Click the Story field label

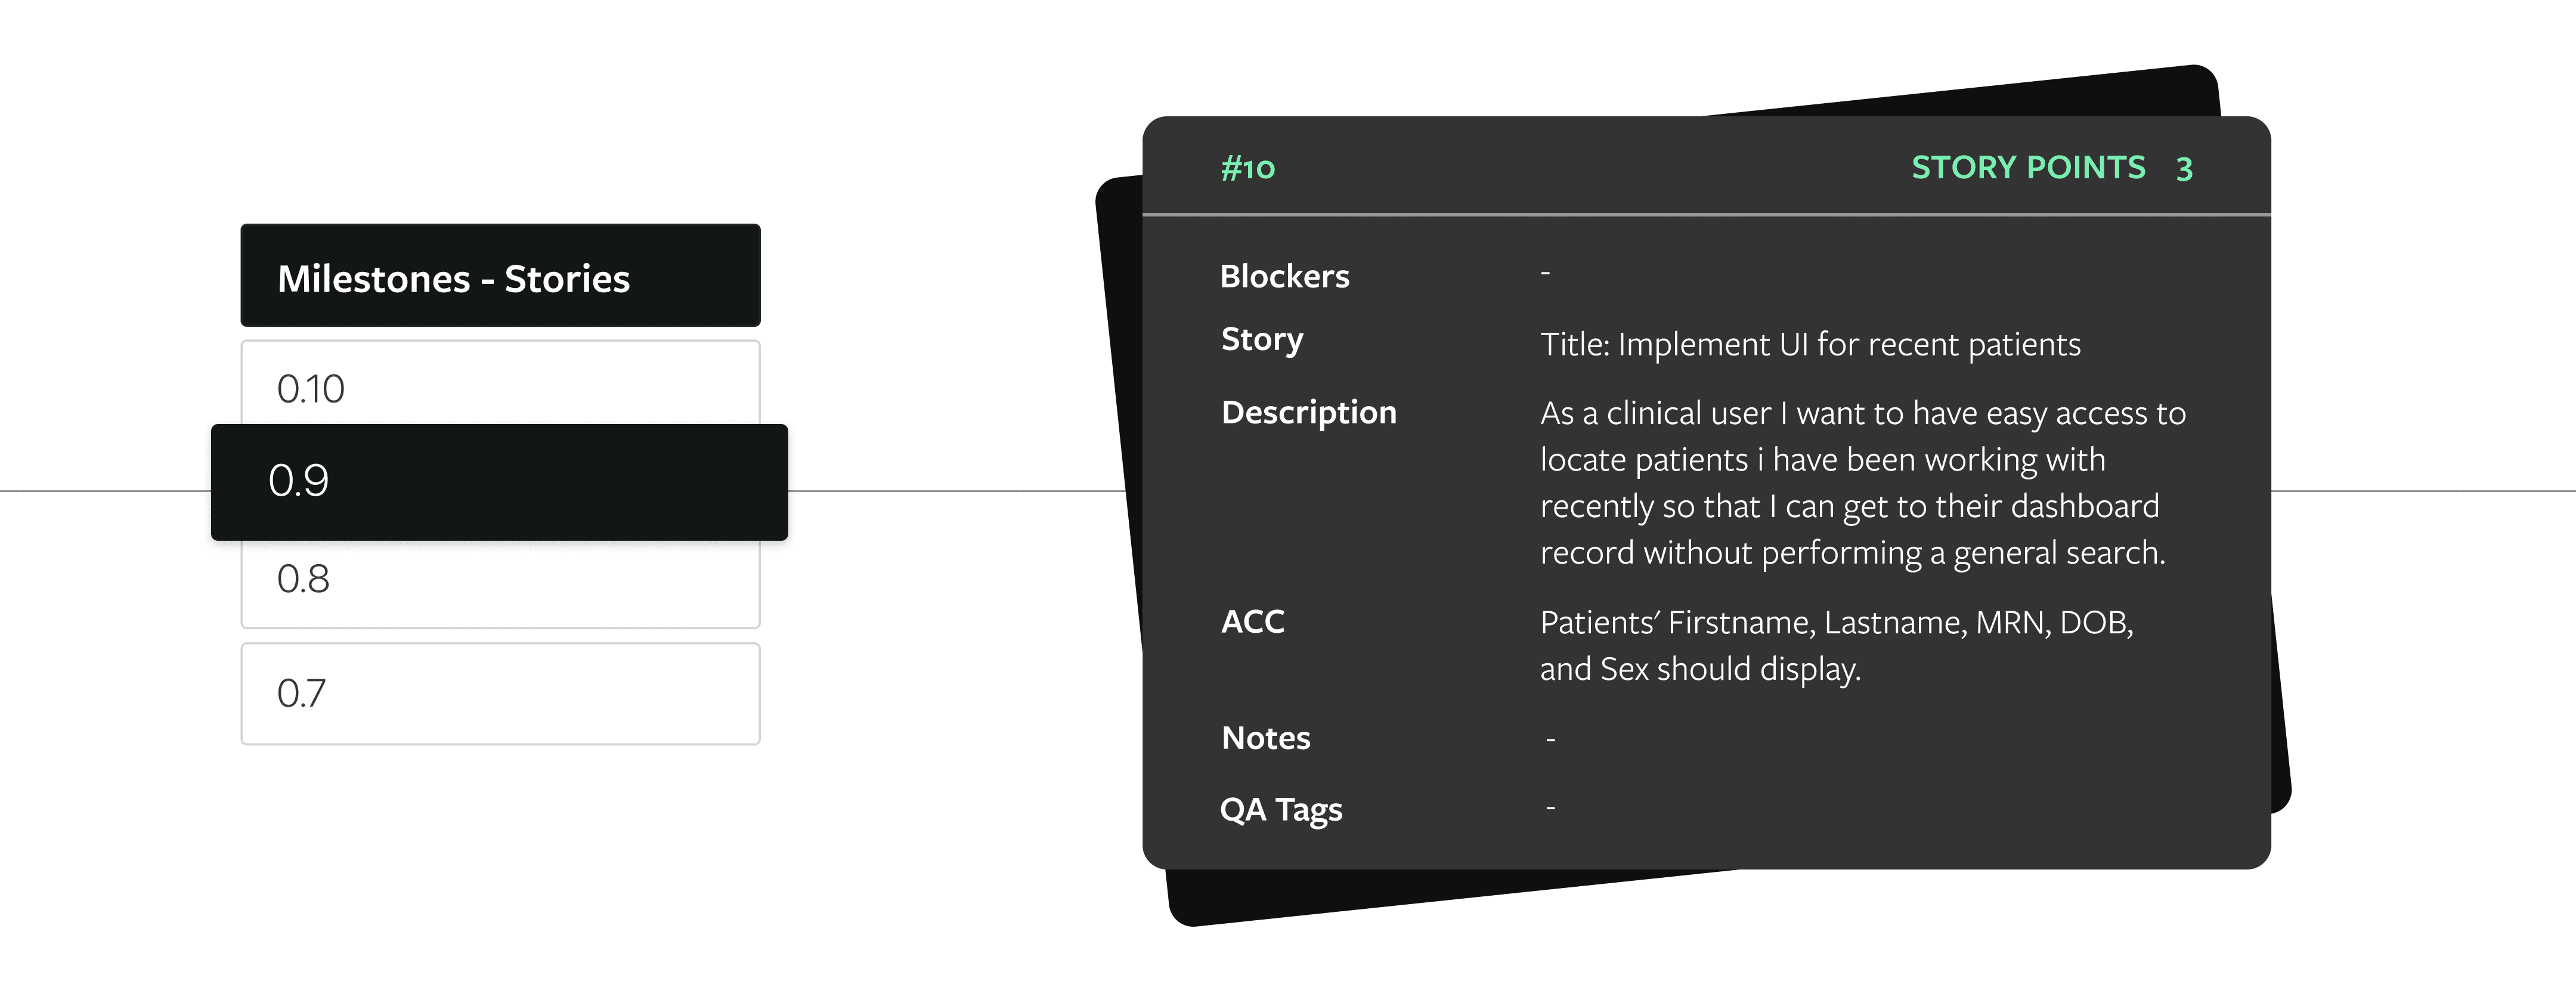(1262, 340)
